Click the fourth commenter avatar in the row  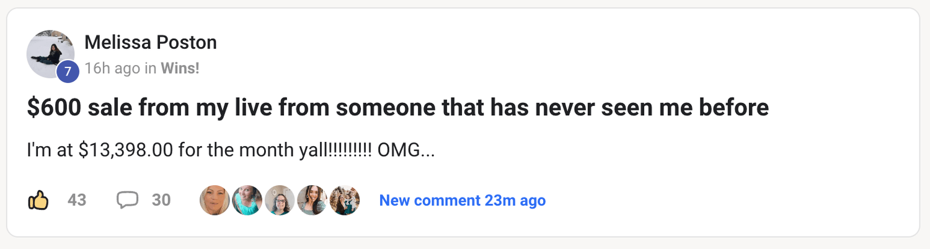tap(312, 200)
